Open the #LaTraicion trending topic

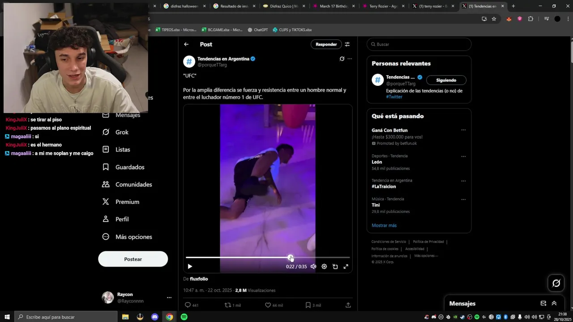(x=384, y=186)
